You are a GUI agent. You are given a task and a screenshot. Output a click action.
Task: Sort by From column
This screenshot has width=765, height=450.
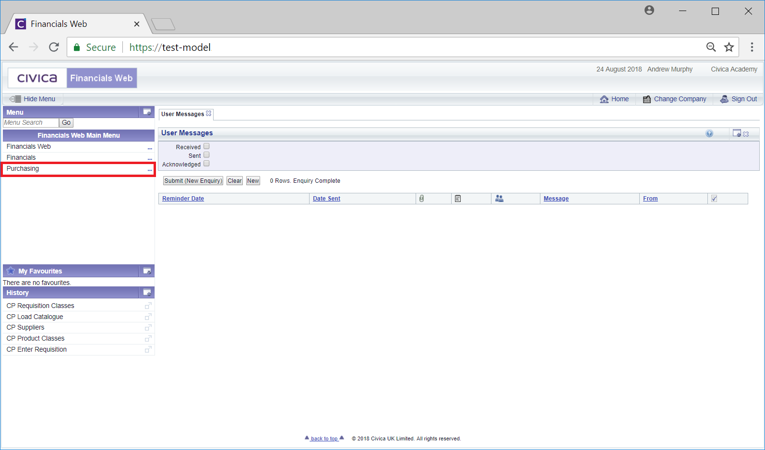(650, 199)
